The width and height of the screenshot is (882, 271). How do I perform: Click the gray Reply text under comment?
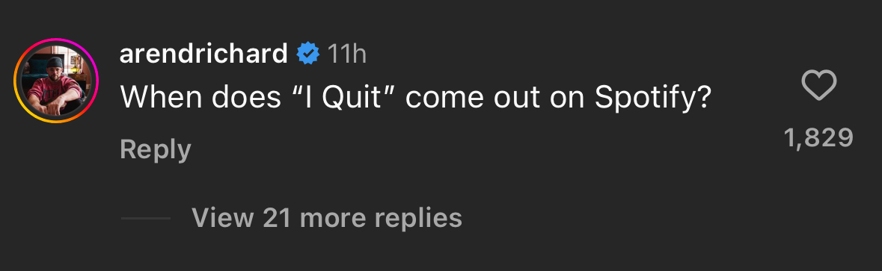point(156,150)
